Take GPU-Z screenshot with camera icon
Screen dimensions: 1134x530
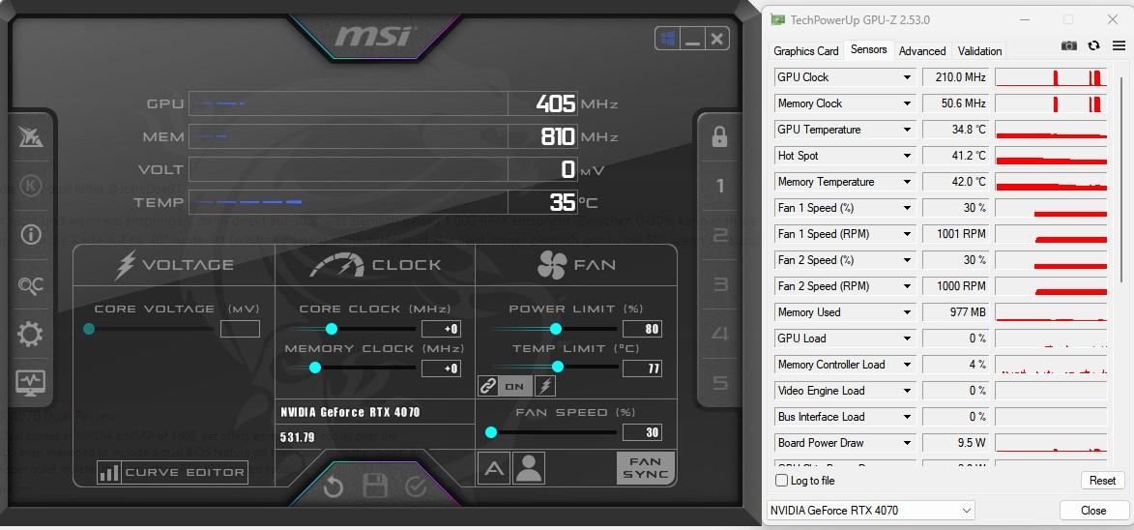pyautogui.click(x=1069, y=45)
